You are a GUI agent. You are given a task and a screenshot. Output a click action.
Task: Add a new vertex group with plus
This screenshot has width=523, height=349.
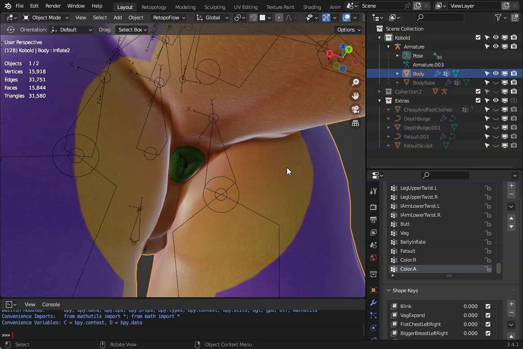tap(511, 186)
